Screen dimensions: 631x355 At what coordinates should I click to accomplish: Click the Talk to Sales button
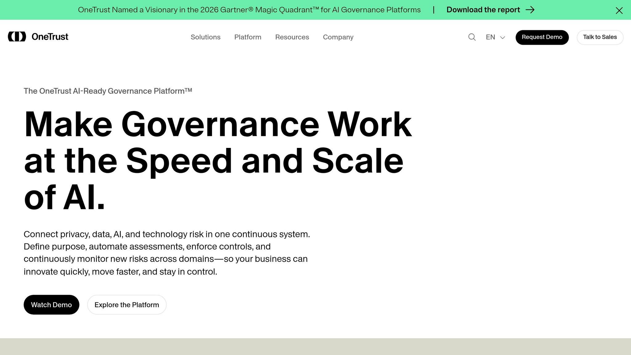click(600, 37)
